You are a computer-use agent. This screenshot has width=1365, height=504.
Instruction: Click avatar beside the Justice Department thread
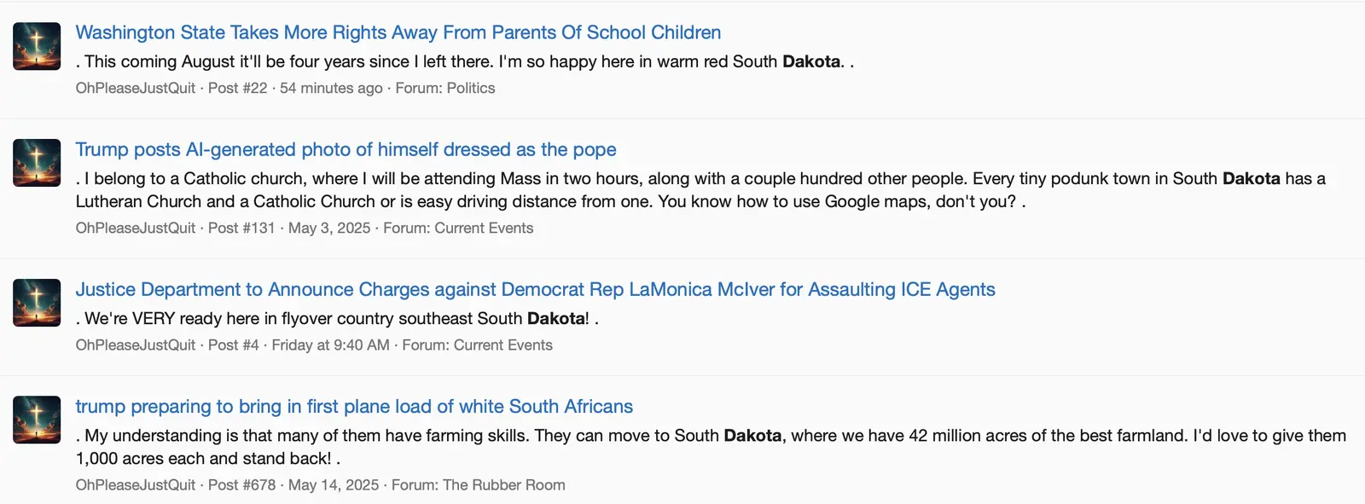[37, 303]
